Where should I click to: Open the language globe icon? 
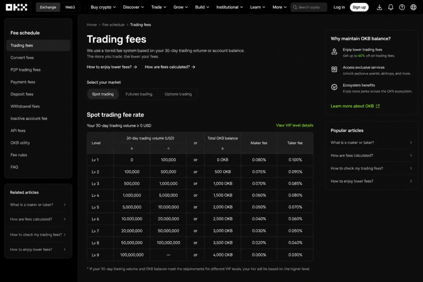[x=413, y=7]
